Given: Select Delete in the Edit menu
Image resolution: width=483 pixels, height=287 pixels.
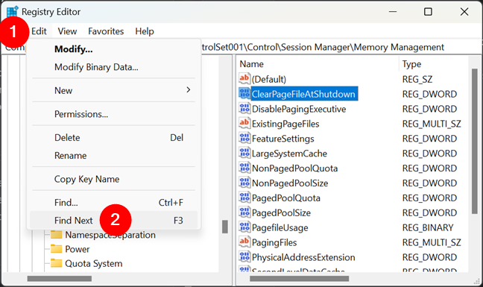Looking at the screenshot, I should (113, 138).
